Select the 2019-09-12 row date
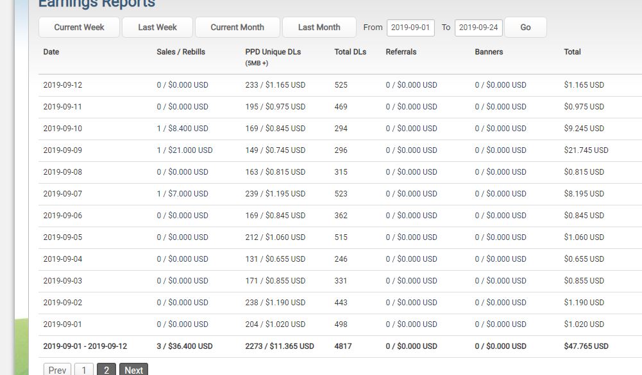This screenshot has width=642, height=375. click(x=63, y=85)
